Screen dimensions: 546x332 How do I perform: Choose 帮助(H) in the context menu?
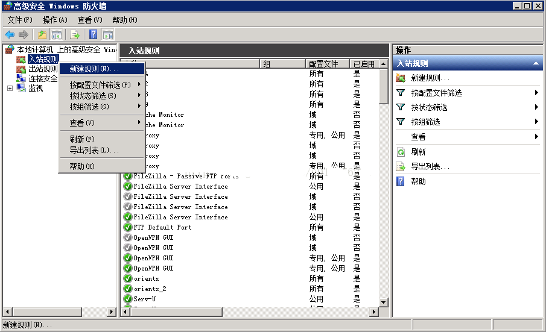click(x=102, y=166)
